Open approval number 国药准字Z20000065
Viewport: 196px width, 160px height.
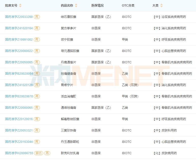19,108
